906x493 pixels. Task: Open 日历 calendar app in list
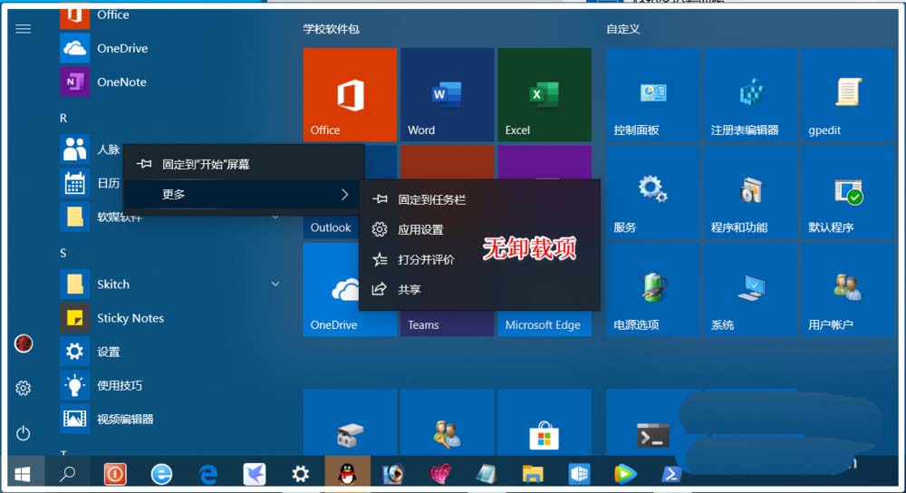tap(92, 183)
